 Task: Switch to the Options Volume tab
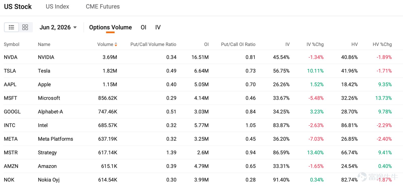point(110,27)
